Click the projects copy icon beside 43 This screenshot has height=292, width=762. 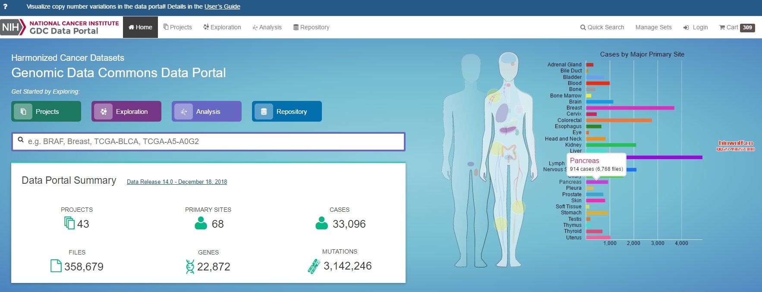pos(69,223)
